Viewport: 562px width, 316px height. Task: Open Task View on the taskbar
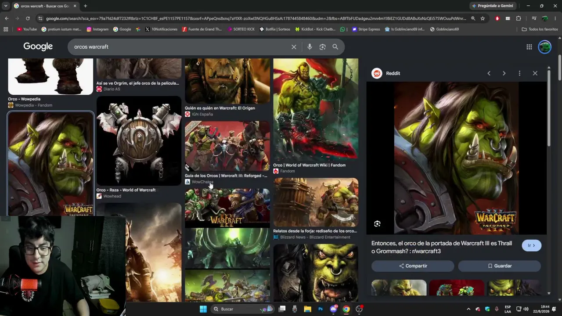pos(282,309)
